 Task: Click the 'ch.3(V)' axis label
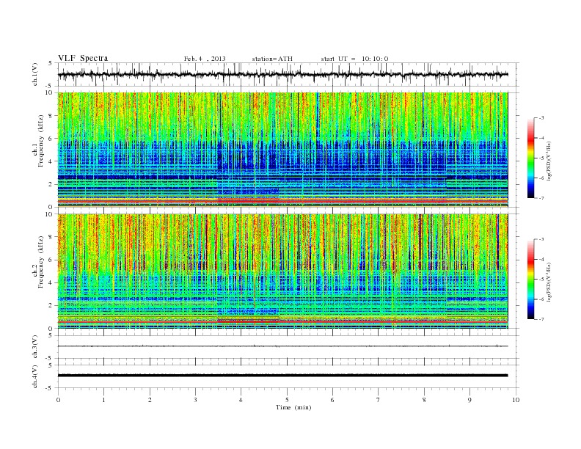tap(35, 347)
